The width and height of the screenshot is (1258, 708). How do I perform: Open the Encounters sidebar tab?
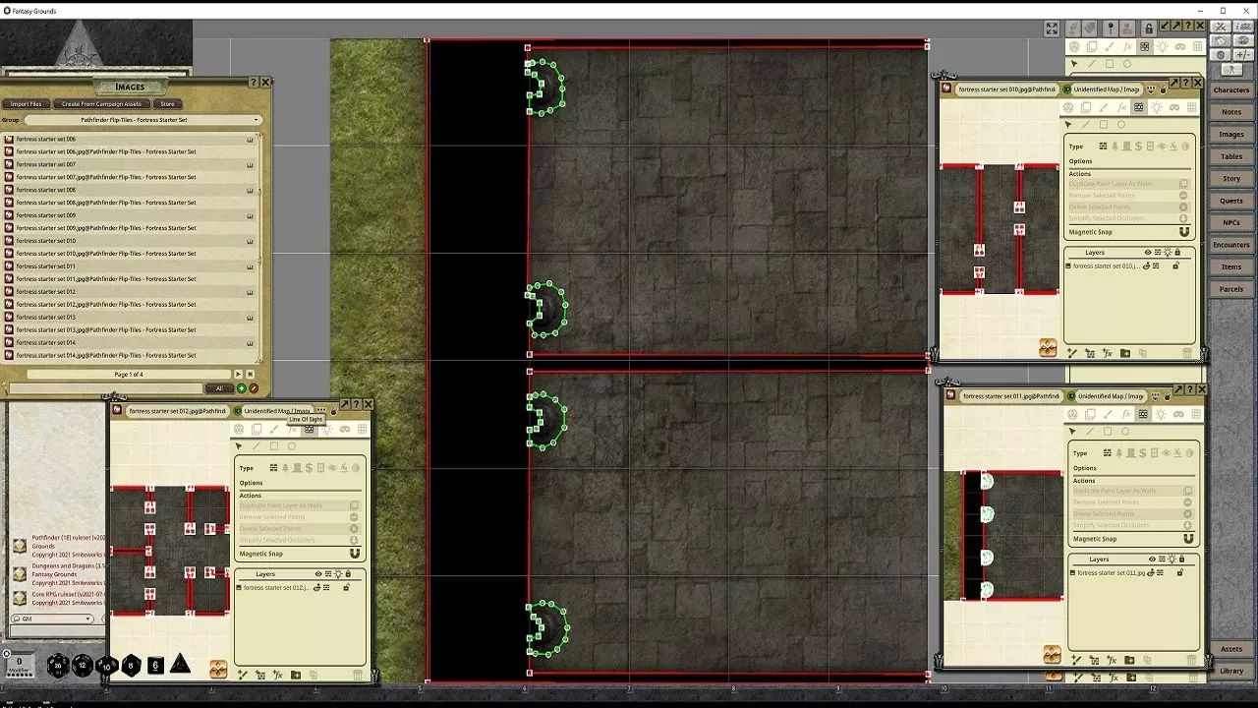(1230, 245)
